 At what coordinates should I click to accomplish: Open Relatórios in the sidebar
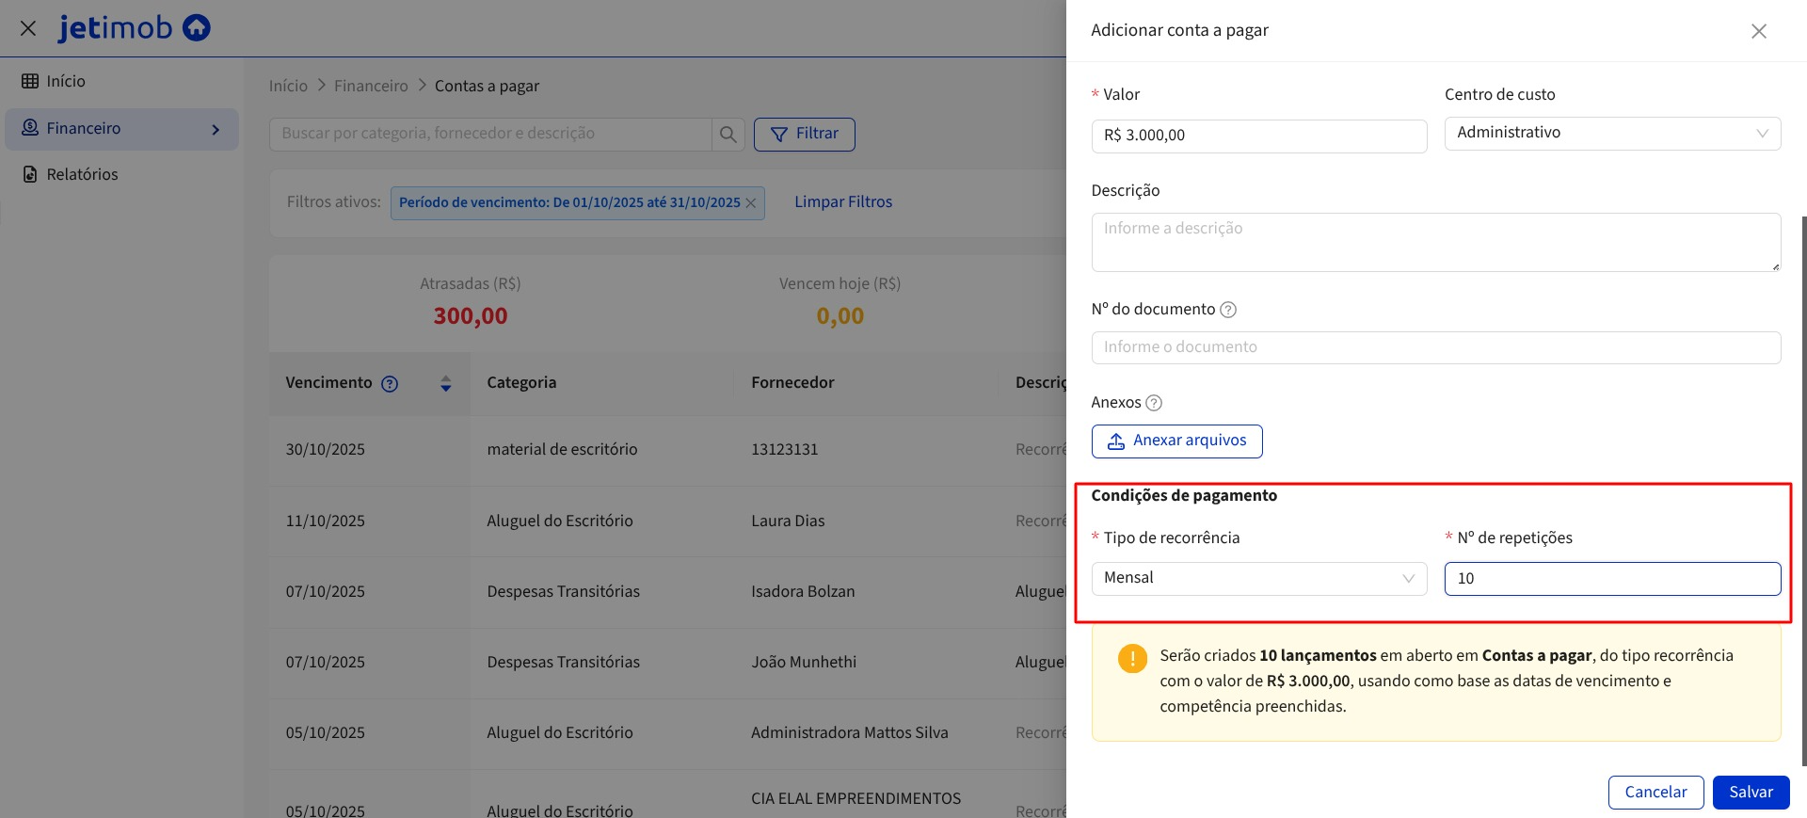(82, 175)
